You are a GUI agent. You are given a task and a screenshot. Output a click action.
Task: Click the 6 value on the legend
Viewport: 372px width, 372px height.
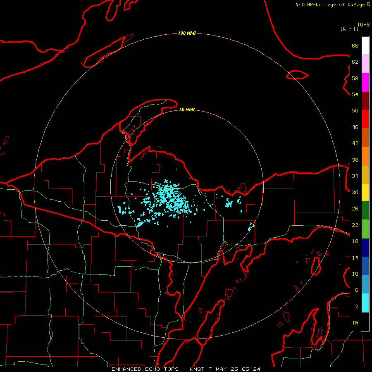click(x=357, y=290)
